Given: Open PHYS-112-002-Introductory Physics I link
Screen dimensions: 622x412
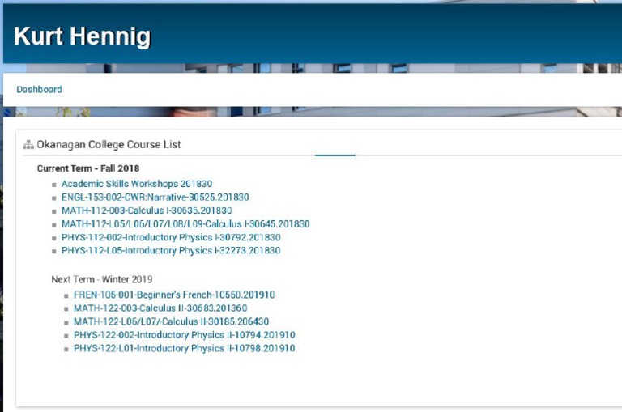Looking at the screenshot, I should (171, 237).
